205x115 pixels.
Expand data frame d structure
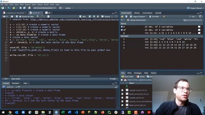[122, 27]
